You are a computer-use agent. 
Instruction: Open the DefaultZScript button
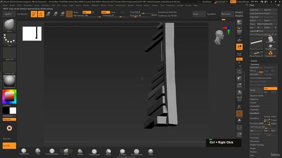(243, 2)
